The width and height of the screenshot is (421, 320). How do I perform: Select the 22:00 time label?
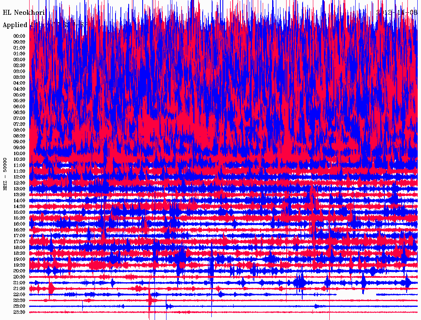(x=19, y=295)
